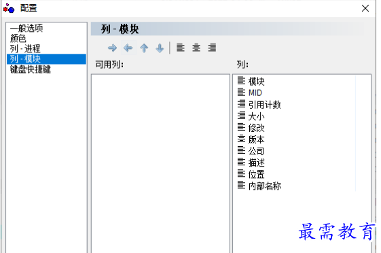Click the alignment icon beside 内部名称
Image resolution: width=381 pixels, height=253 pixels.
click(241, 185)
